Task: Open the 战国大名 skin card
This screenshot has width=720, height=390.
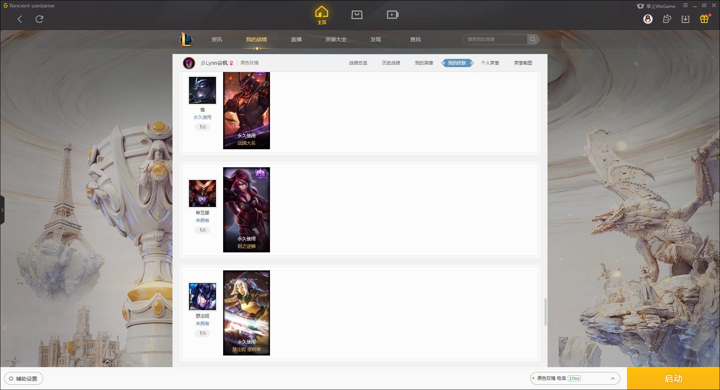Action: [x=246, y=111]
